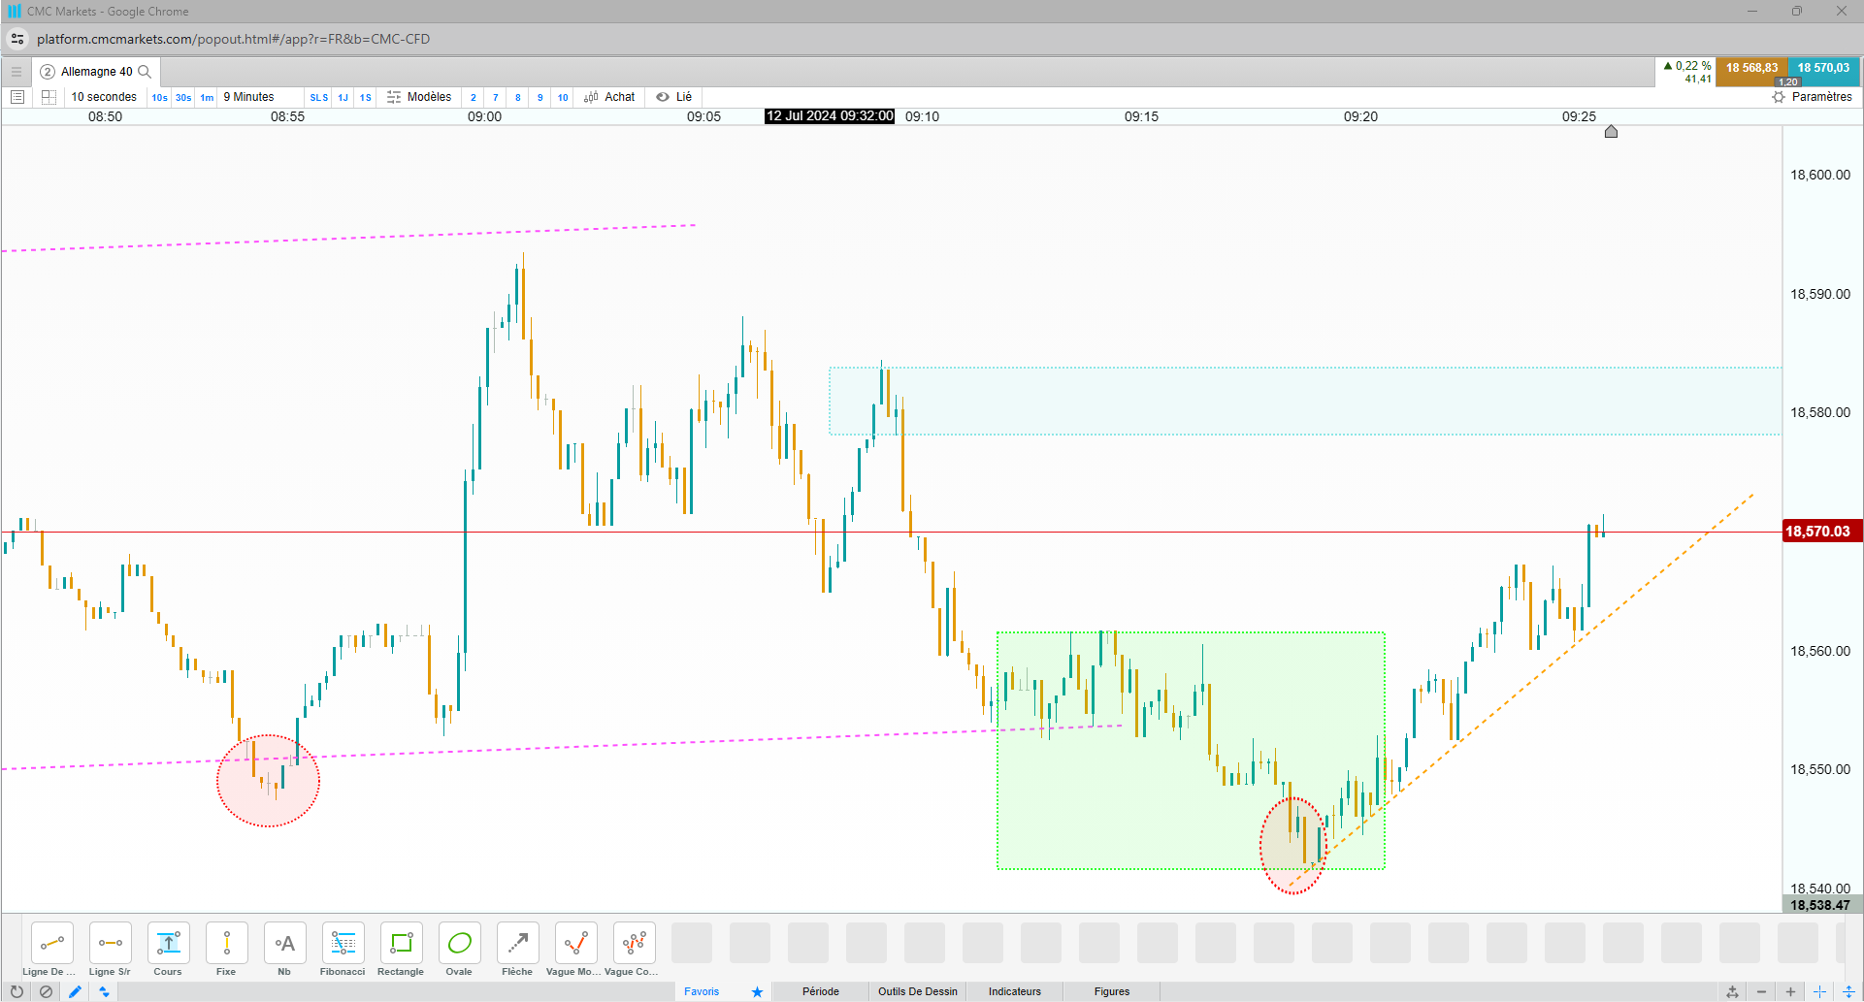The image size is (1864, 1002).
Task: Zoom out the chart with minus
Action: point(1761,991)
